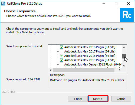Viewport: 135px width, 105px height.
Task: Close the RailClone Pro Setup window
Action: [x=129, y=4]
